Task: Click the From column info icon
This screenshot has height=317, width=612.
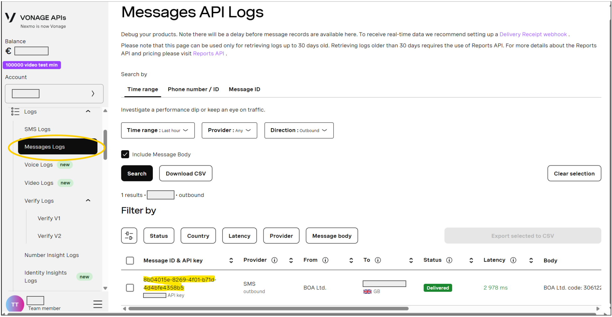Action: pyautogui.click(x=325, y=260)
